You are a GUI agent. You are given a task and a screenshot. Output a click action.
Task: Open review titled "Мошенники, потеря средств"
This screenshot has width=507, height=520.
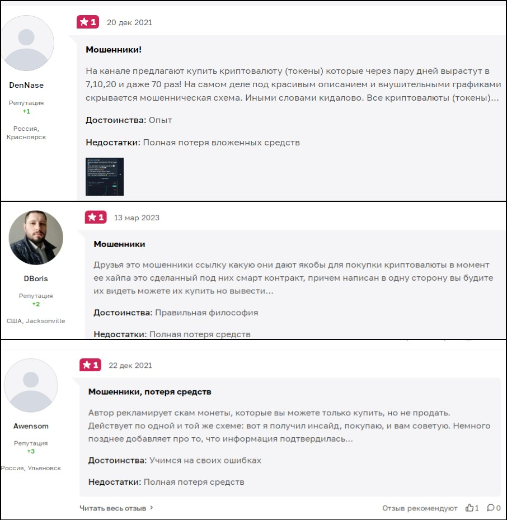150,392
